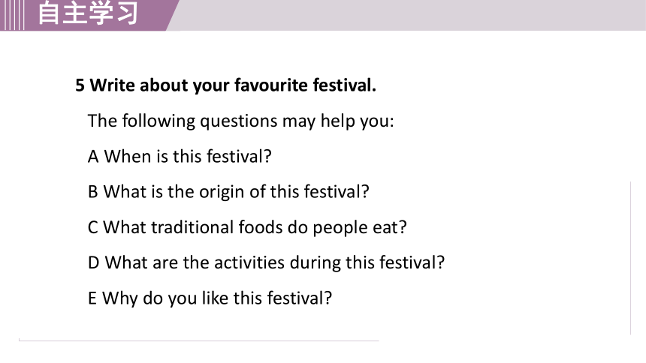Click the gray horizontal line at slide bottom

(x=198, y=340)
